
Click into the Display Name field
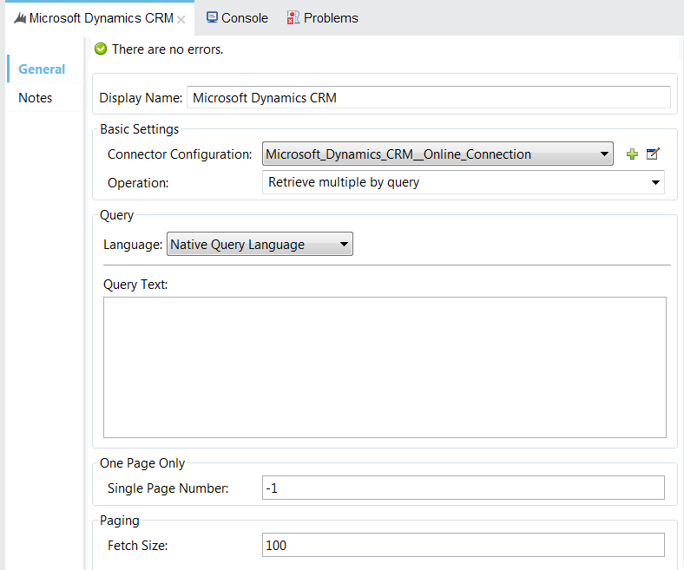tap(428, 98)
